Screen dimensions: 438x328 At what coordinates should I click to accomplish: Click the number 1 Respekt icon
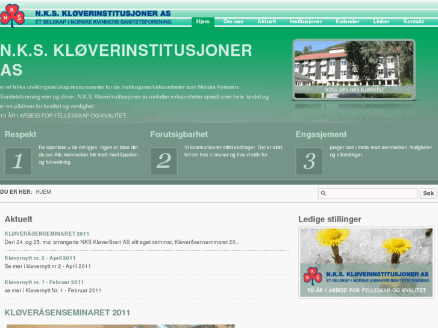point(18,161)
